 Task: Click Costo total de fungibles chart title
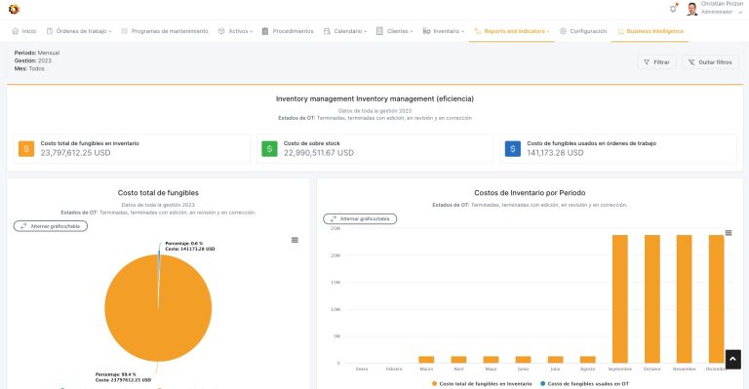click(x=158, y=193)
